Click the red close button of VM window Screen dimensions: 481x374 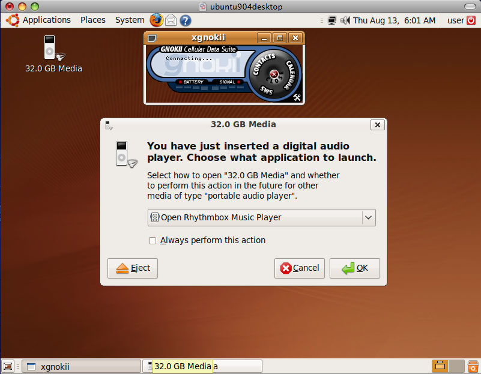pyautogui.click(x=10, y=7)
